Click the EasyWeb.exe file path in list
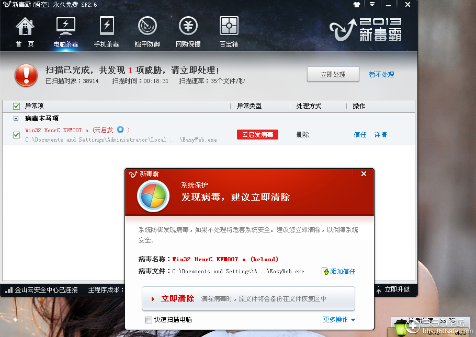This screenshot has height=337, width=476. (121, 140)
